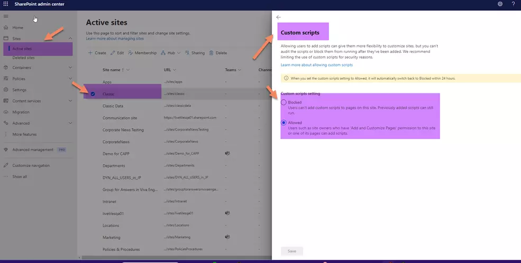Sort by the Site name column header

tap(113, 70)
